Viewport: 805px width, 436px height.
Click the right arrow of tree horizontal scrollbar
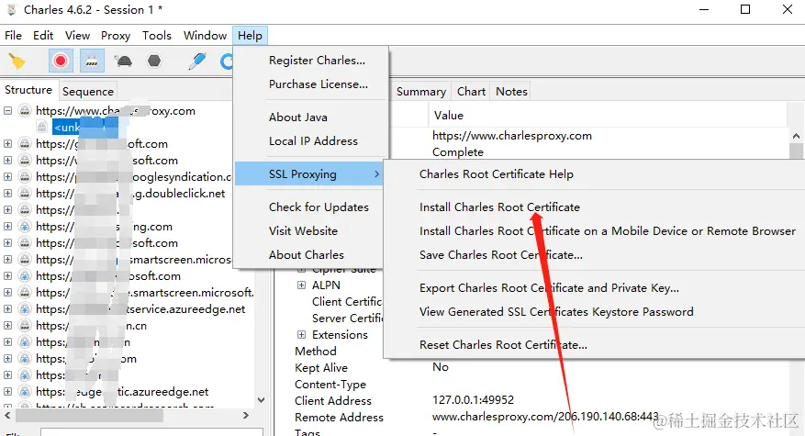point(246,415)
